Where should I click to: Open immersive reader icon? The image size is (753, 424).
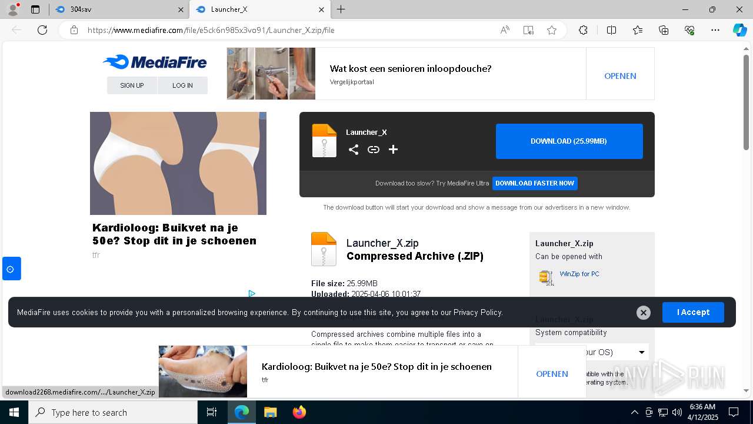(x=528, y=30)
